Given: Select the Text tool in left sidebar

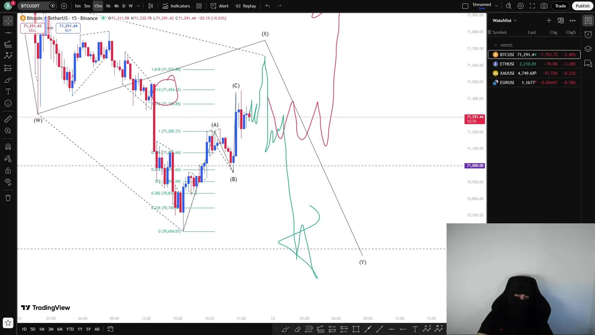Looking at the screenshot, I should click(x=8, y=92).
